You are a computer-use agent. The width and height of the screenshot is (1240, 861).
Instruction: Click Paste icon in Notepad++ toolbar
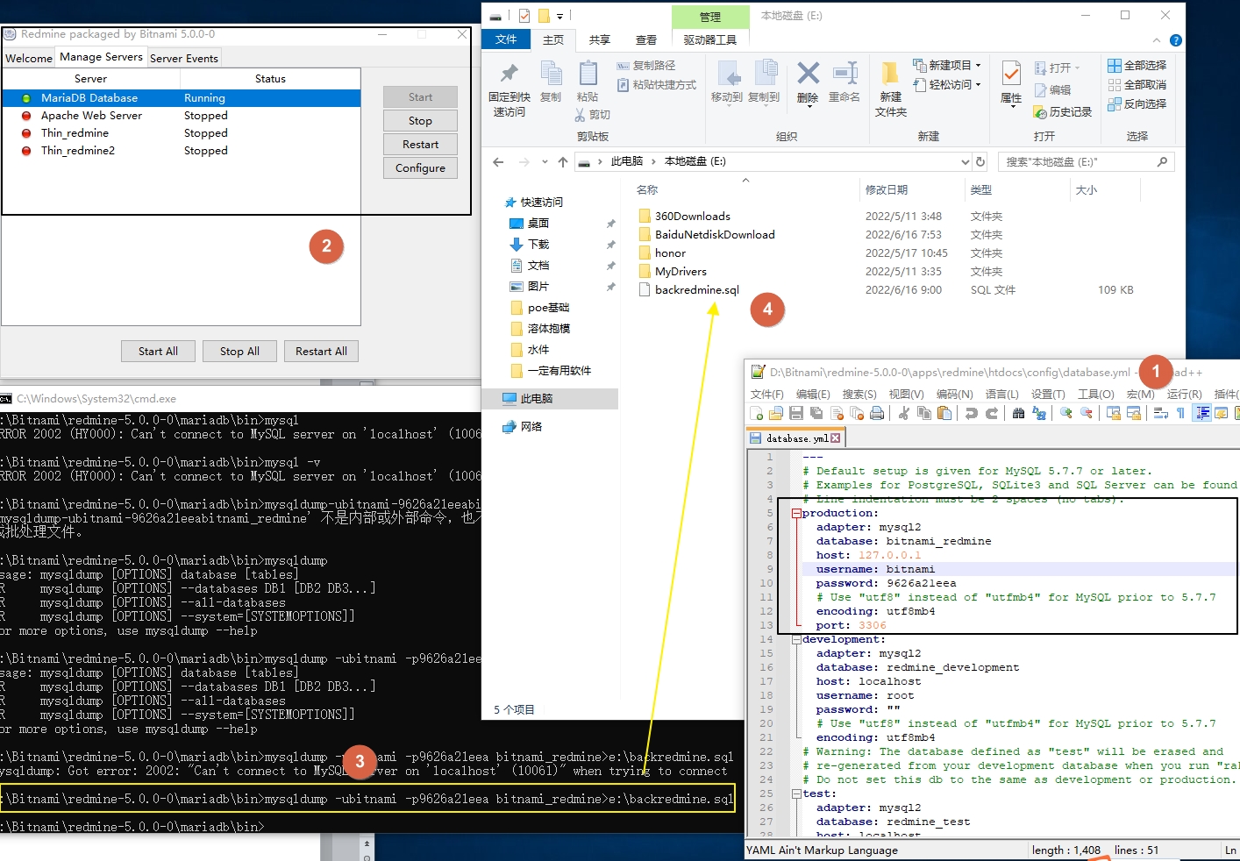(x=944, y=413)
